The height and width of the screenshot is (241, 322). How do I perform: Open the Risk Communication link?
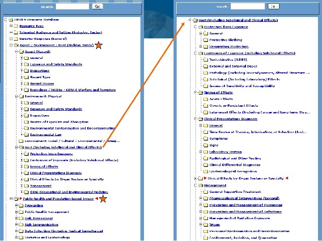[41, 224]
